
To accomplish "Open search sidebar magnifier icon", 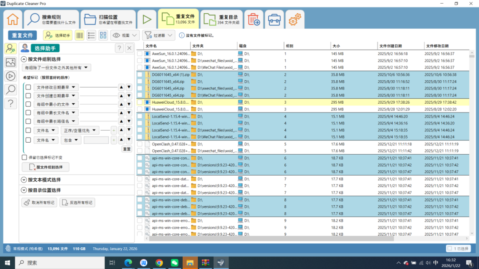I will (x=10, y=90).
